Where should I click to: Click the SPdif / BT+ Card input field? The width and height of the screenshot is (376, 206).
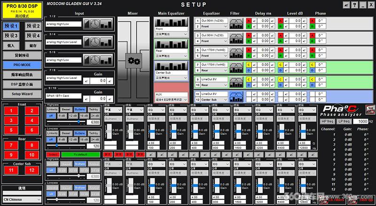(x=63, y=96)
